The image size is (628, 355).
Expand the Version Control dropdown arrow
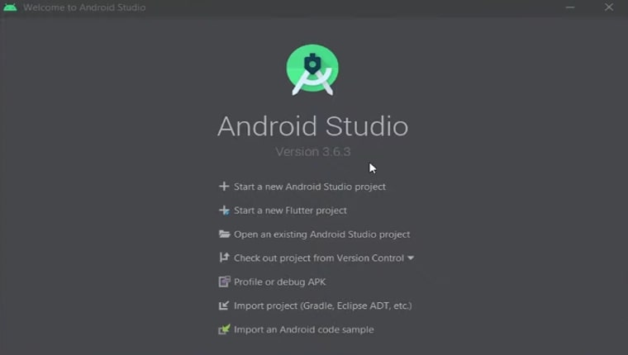[411, 258]
